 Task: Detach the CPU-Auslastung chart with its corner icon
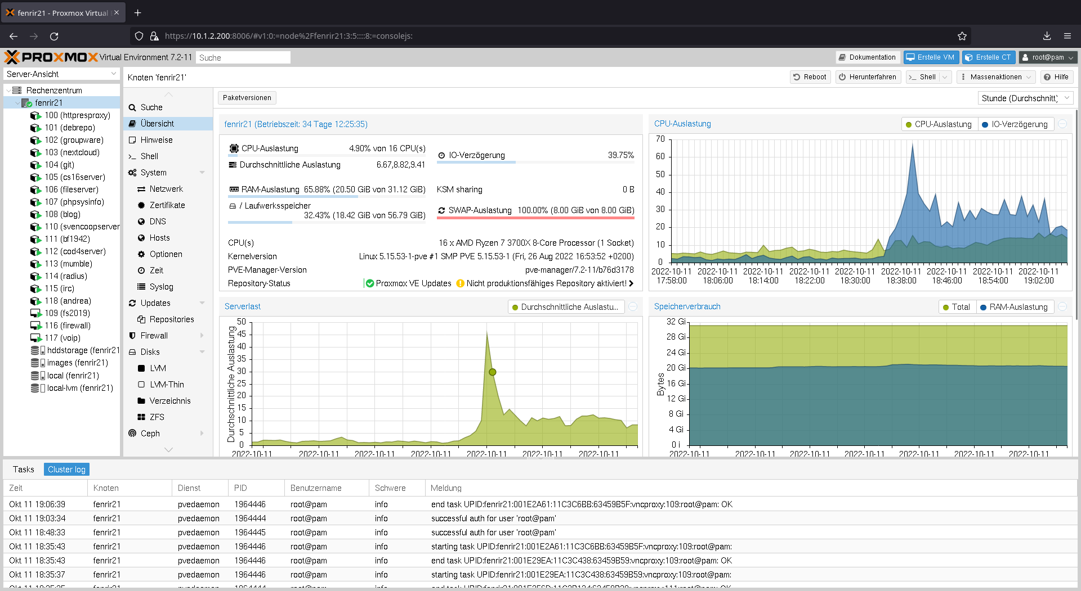(x=1063, y=124)
